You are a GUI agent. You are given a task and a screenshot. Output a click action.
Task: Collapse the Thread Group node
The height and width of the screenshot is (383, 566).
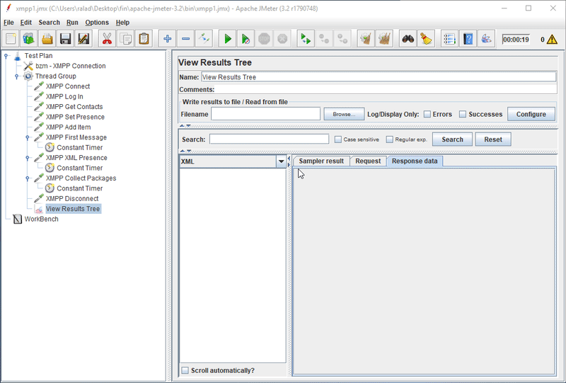tap(16, 76)
